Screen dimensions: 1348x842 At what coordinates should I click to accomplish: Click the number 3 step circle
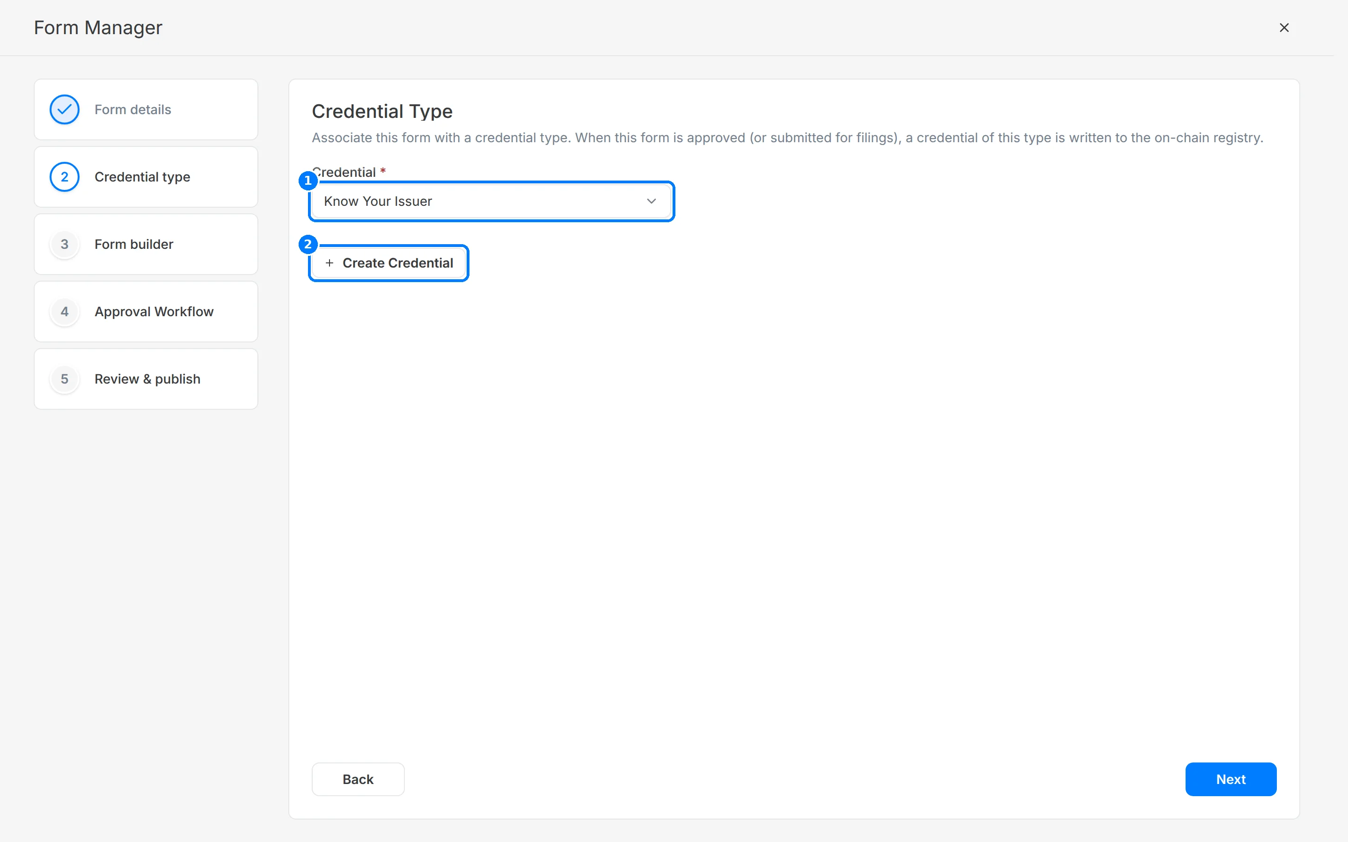click(x=65, y=245)
